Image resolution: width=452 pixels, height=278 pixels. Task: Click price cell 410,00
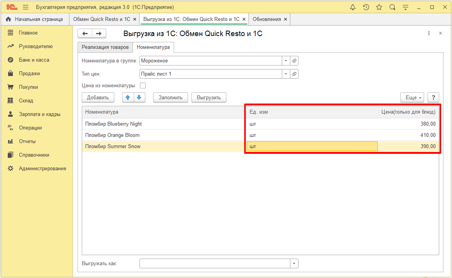pyautogui.click(x=409, y=135)
